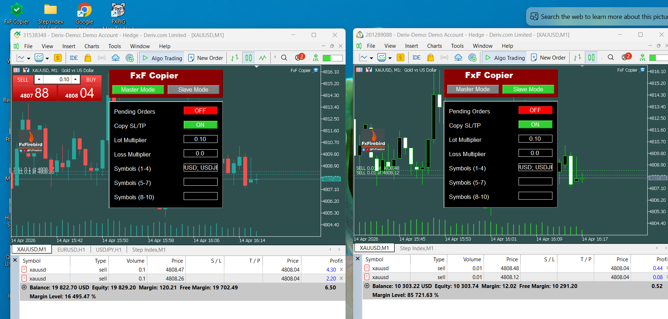The height and width of the screenshot is (319, 668).
Task: Click the Signals broadcast icon in right terminal
Action: pos(444,57)
